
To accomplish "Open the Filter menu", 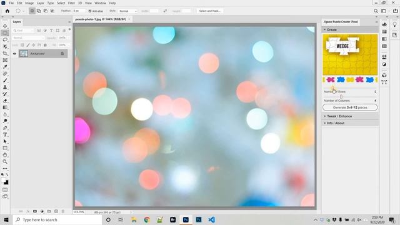I will point(71,3).
